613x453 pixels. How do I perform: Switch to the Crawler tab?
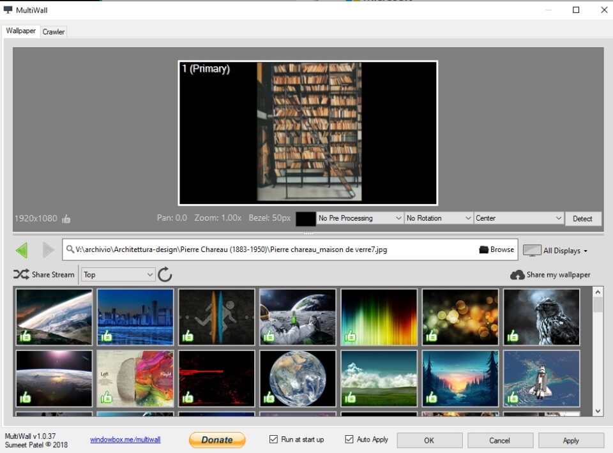[54, 31]
